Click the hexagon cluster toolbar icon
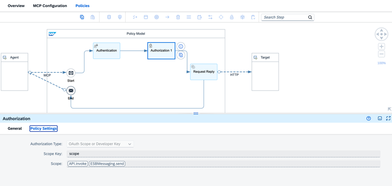This screenshot has width=392, height=186. coord(242,17)
